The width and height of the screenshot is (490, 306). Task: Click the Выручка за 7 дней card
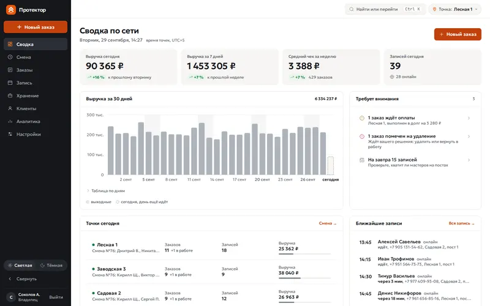point(230,67)
